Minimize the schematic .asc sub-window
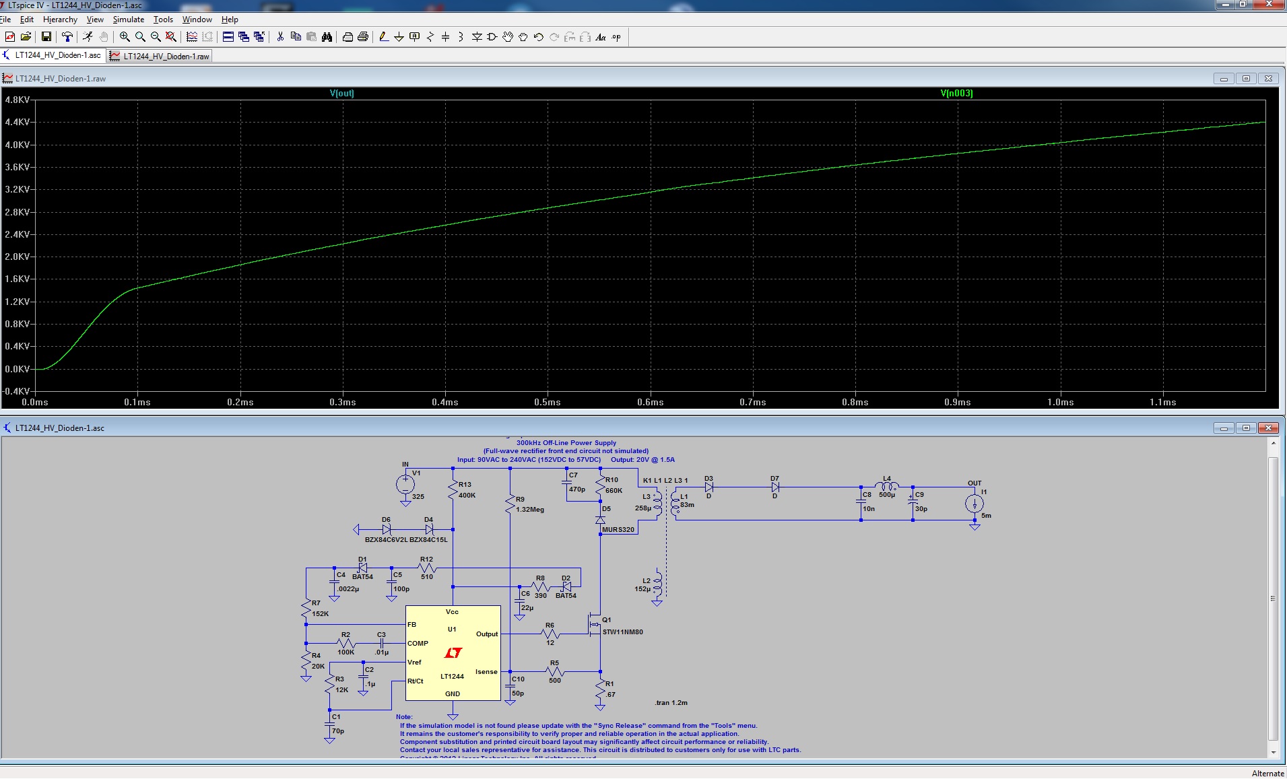1287x779 pixels. [1224, 428]
